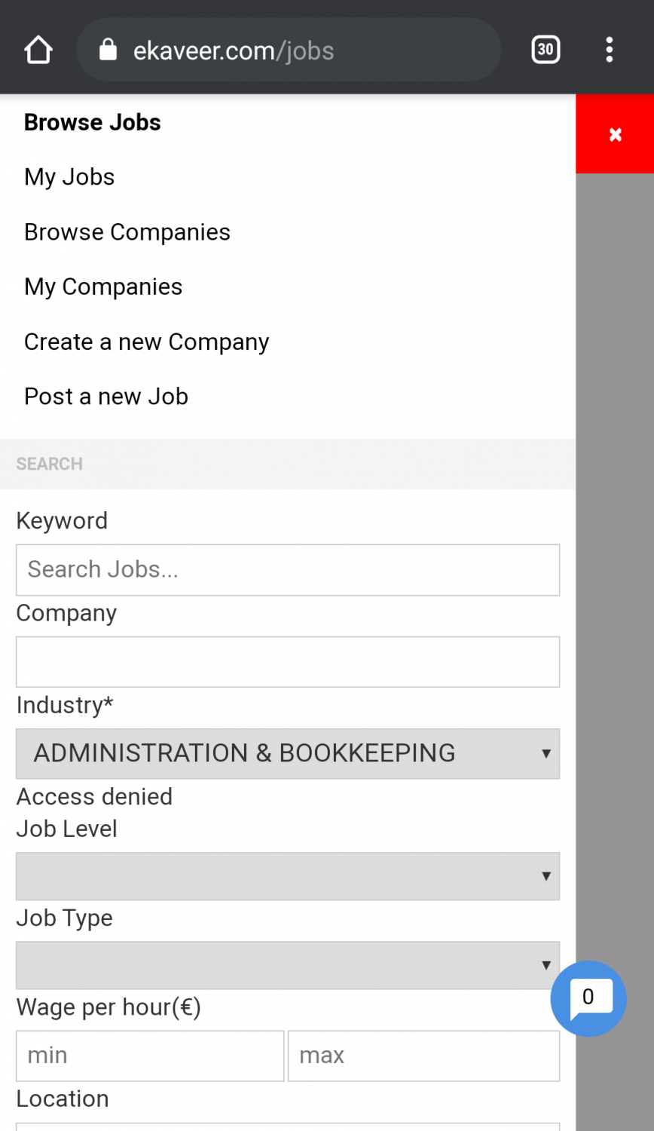Click the minimum wage field
This screenshot has width=654, height=1131.
pos(150,1056)
